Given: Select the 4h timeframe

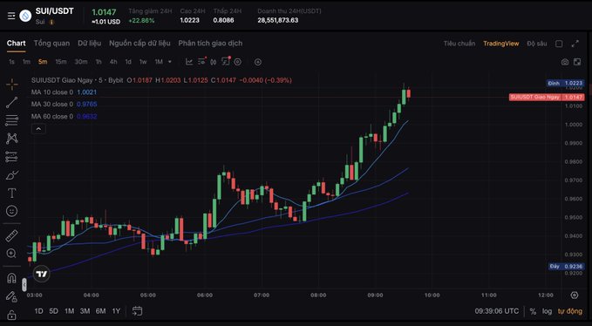Looking at the screenshot, I should [x=113, y=62].
